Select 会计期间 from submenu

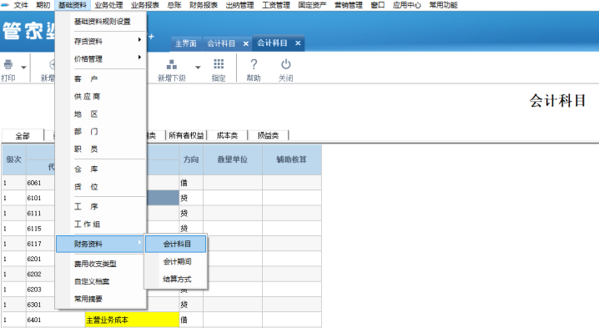177,261
